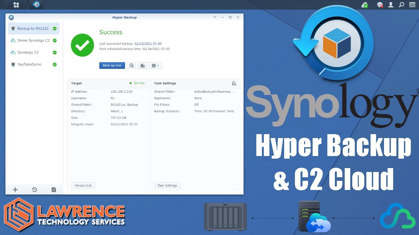Click the green Success heading text
Image resolution: width=419 pixels, height=235 pixels.
tap(111, 32)
